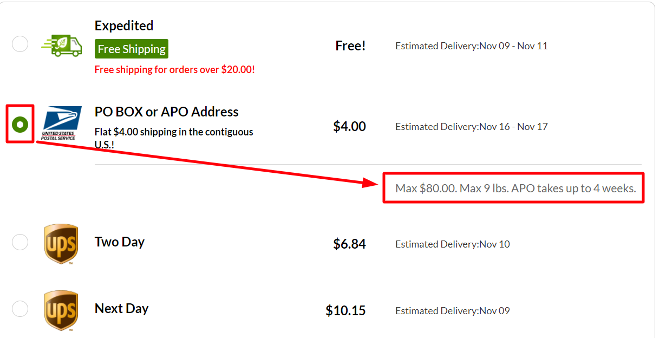Click the $10.15 Next Day price
Image resolution: width=666 pixels, height=338 pixels.
345,310
